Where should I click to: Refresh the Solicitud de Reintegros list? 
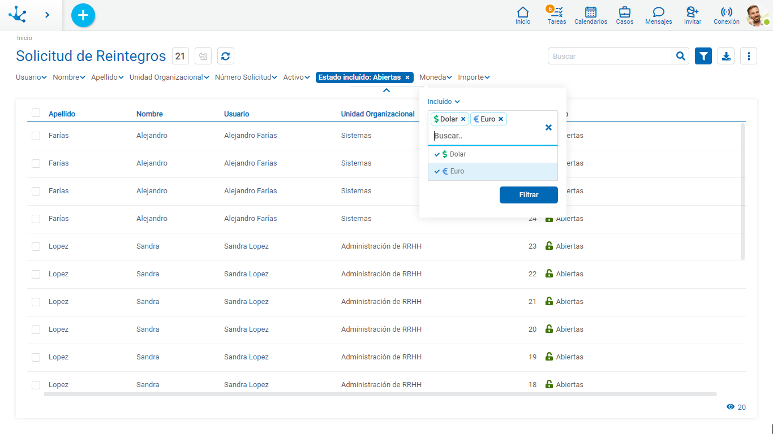pos(226,56)
